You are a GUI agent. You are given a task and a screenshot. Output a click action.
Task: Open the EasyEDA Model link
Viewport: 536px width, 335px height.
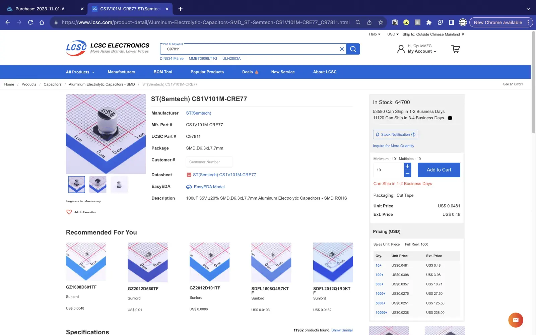coord(209,187)
